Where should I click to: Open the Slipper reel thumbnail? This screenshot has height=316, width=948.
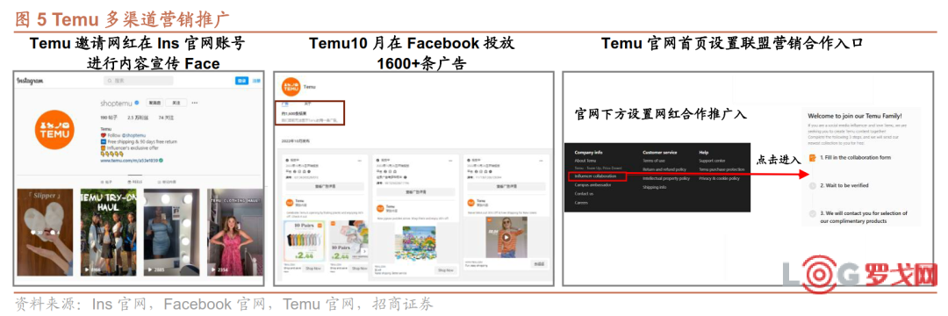(46, 233)
